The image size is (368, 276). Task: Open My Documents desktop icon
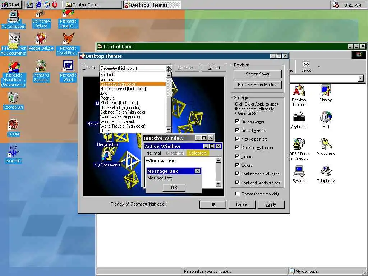click(13, 45)
